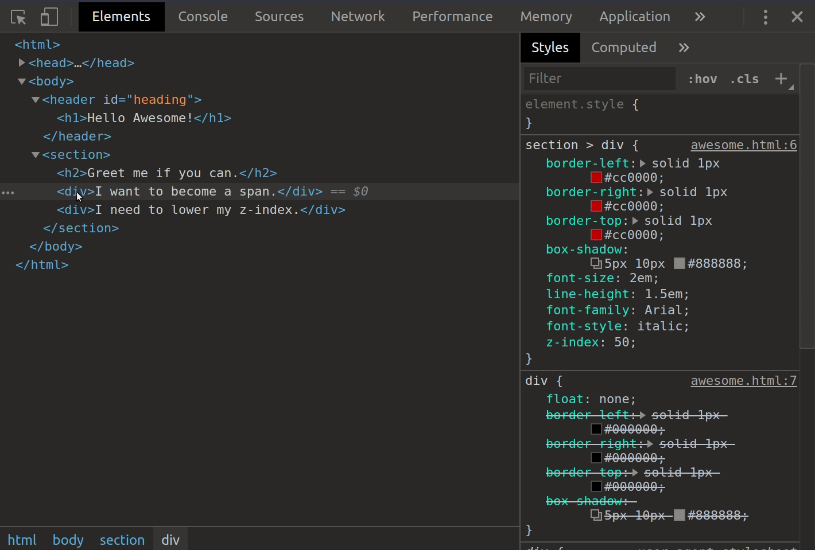The image size is (815, 550).
Task: Collapse the body element in the DOM tree
Action: coord(22,81)
